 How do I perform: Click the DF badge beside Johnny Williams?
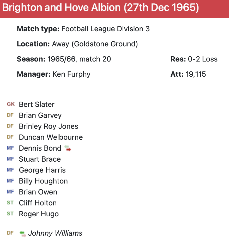point(10,233)
